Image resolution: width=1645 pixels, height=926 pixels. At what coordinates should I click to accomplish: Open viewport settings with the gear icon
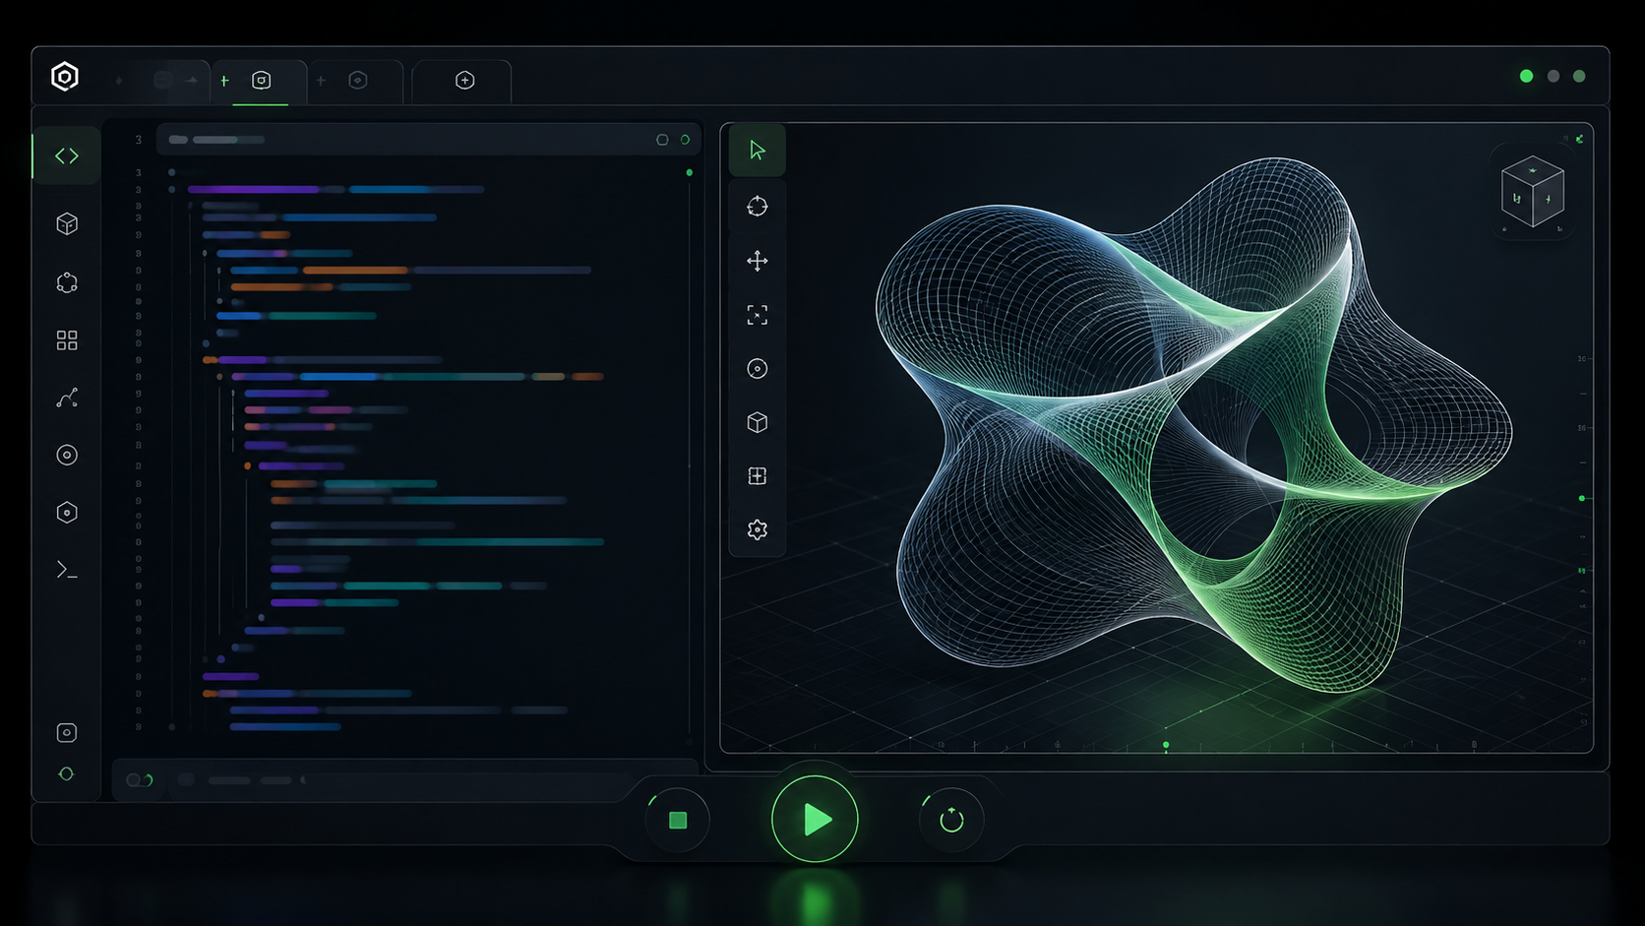point(757,529)
